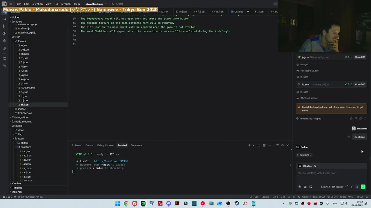Open Diff for ja.json

[360, 57]
